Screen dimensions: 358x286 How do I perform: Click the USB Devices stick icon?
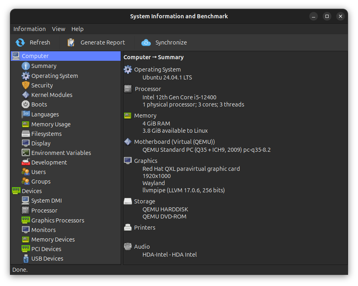click(x=25, y=259)
